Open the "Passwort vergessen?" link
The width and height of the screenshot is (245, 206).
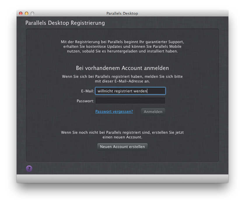(114, 111)
